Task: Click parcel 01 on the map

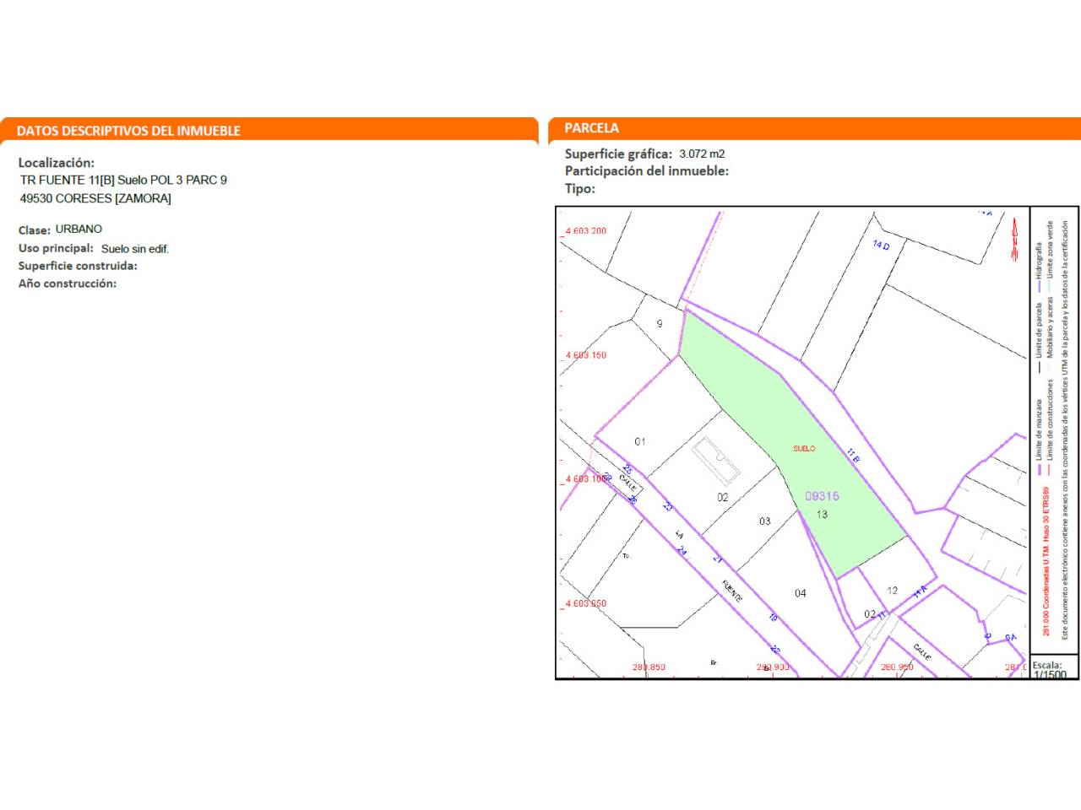Action: click(x=640, y=441)
